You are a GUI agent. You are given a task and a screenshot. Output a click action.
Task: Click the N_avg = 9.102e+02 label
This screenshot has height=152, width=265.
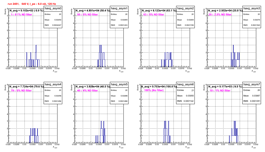26,10
